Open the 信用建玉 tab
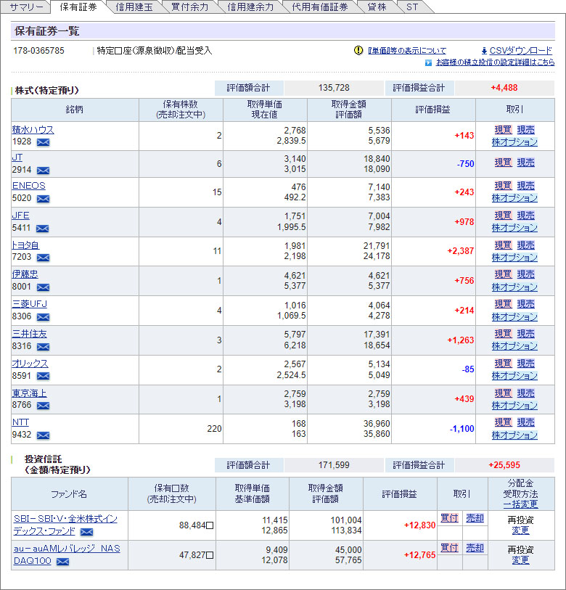Image resolution: width=566 pixels, height=590 pixels. (x=135, y=7)
